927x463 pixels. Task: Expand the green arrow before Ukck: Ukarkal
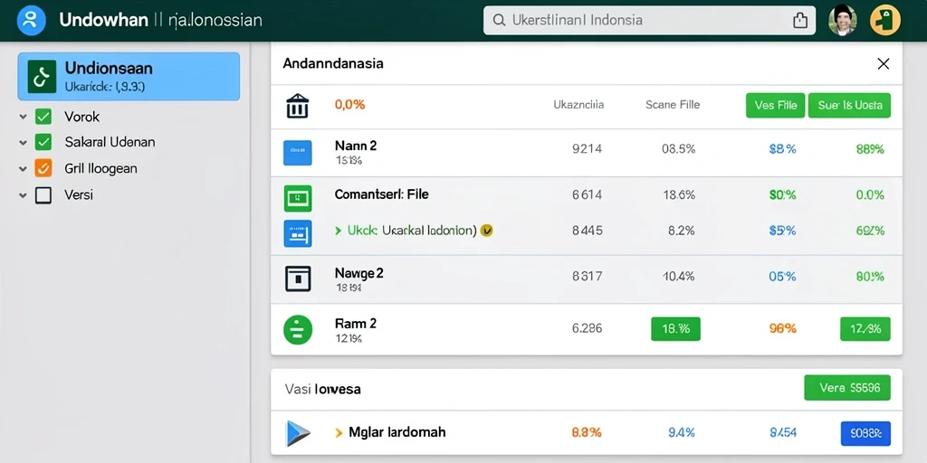point(339,231)
